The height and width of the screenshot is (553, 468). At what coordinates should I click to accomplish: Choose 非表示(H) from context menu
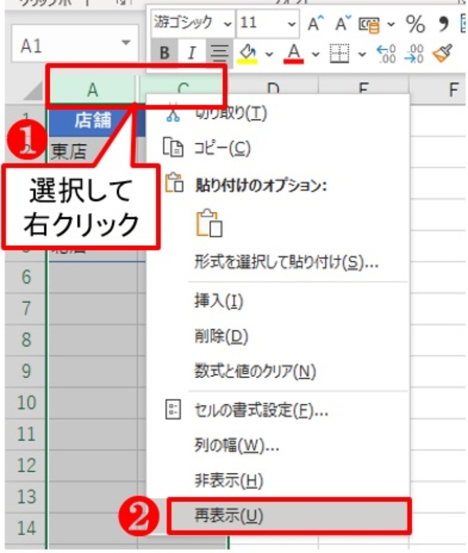pos(229,480)
